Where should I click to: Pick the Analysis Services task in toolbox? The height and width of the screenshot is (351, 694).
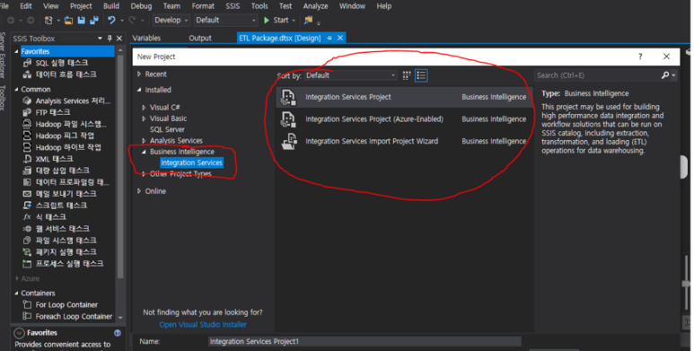66,101
